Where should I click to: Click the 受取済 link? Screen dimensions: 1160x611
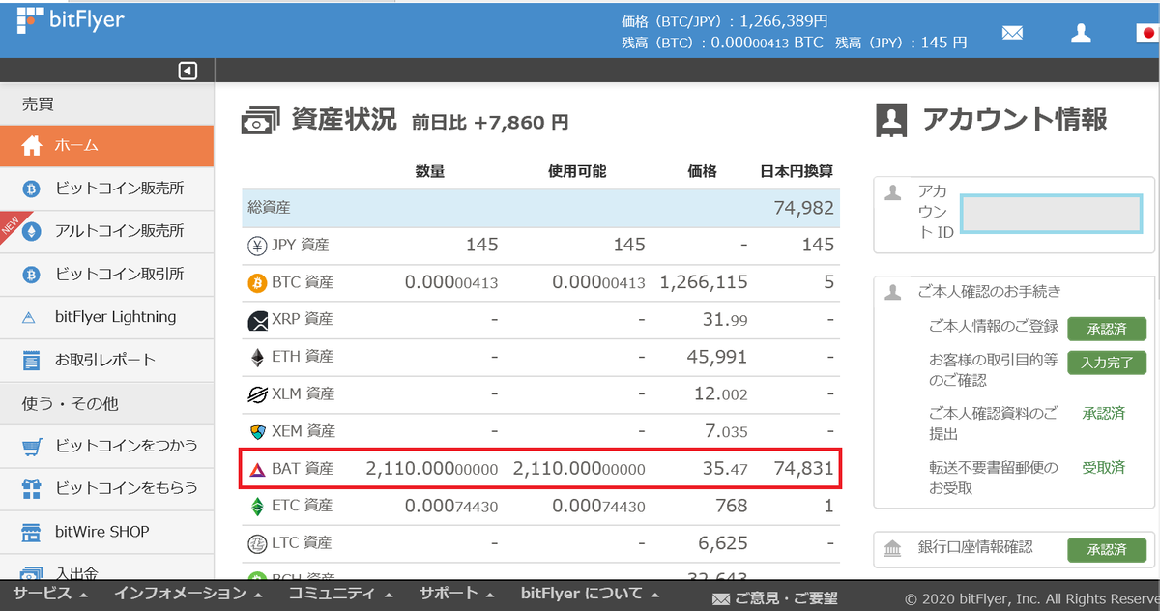click(1103, 468)
